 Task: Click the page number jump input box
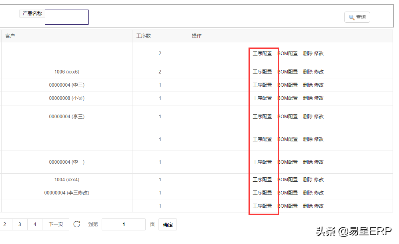pos(123,224)
